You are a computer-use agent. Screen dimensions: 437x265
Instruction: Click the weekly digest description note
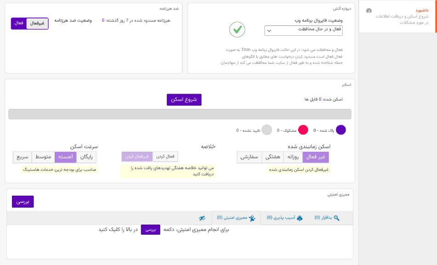point(168,171)
